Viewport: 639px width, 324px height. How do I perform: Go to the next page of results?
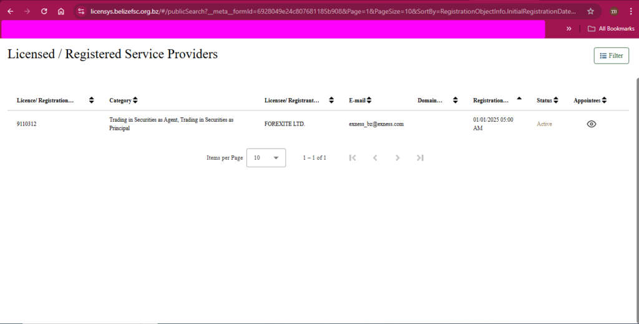click(398, 158)
